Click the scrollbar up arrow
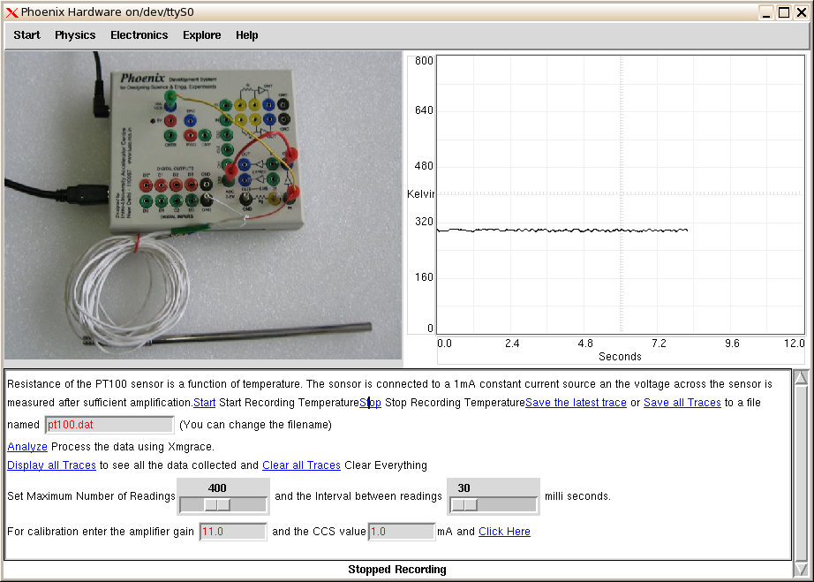Image resolution: width=814 pixels, height=582 pixels. tap(801, 377)
